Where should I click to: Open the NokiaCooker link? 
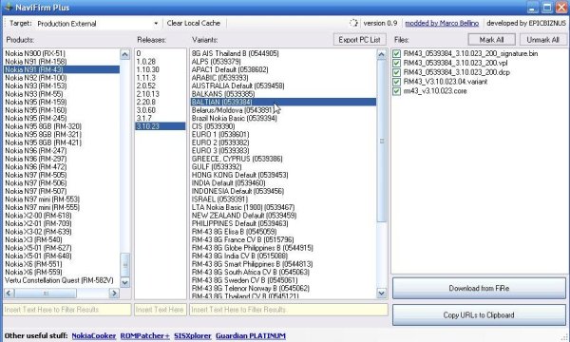[94, 335]
